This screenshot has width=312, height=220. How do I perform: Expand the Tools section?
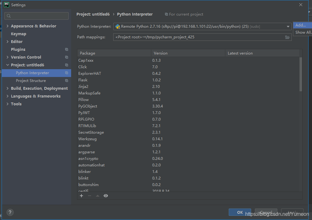(x=7, y=104)
